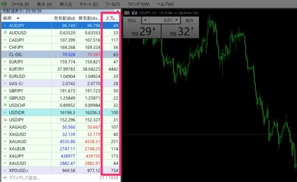The image size is (297, 182).
Task: Click the green up arrow beside EURUSD
Action: pos(5,76)
